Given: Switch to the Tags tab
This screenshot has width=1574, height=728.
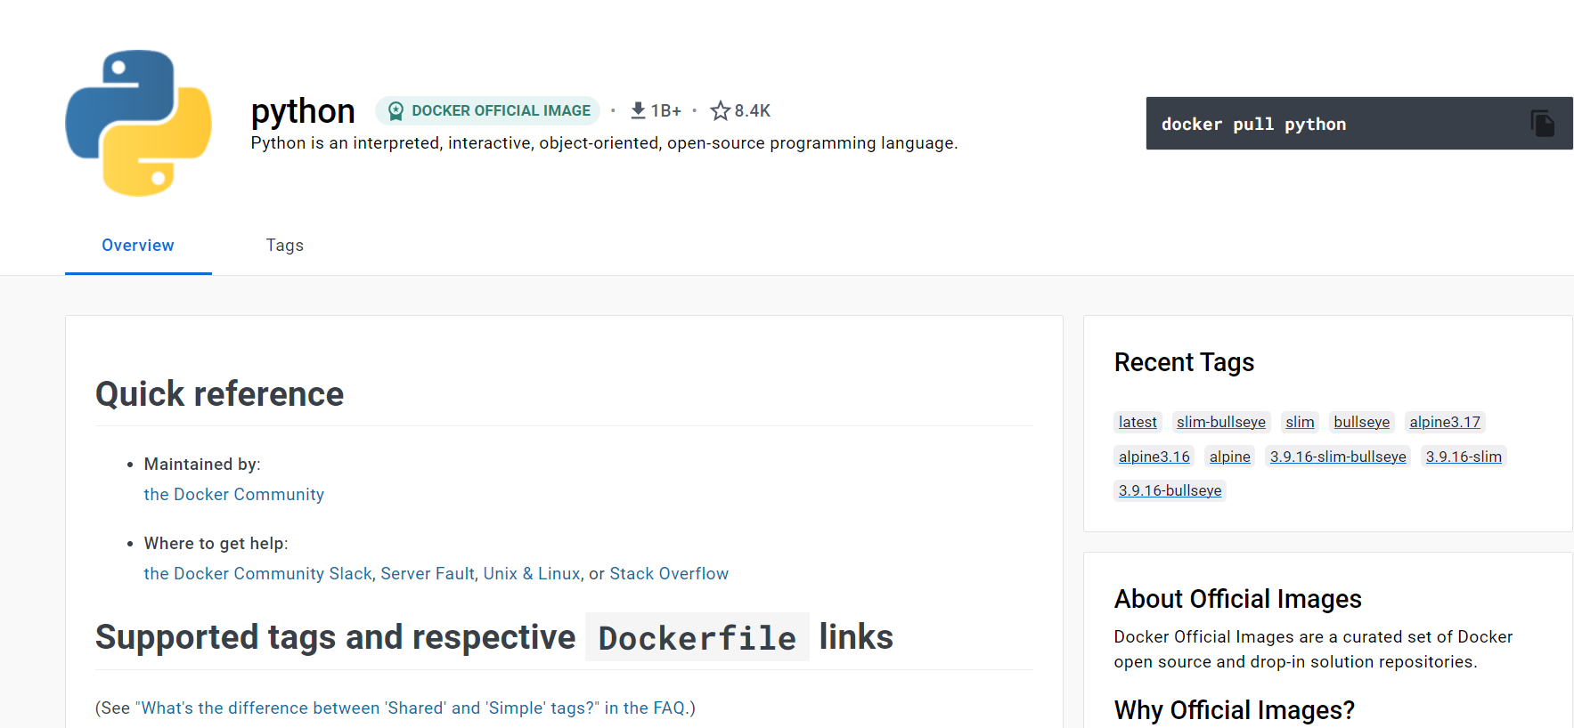Looking at the screenshot, I should click(x=285, y=246).
